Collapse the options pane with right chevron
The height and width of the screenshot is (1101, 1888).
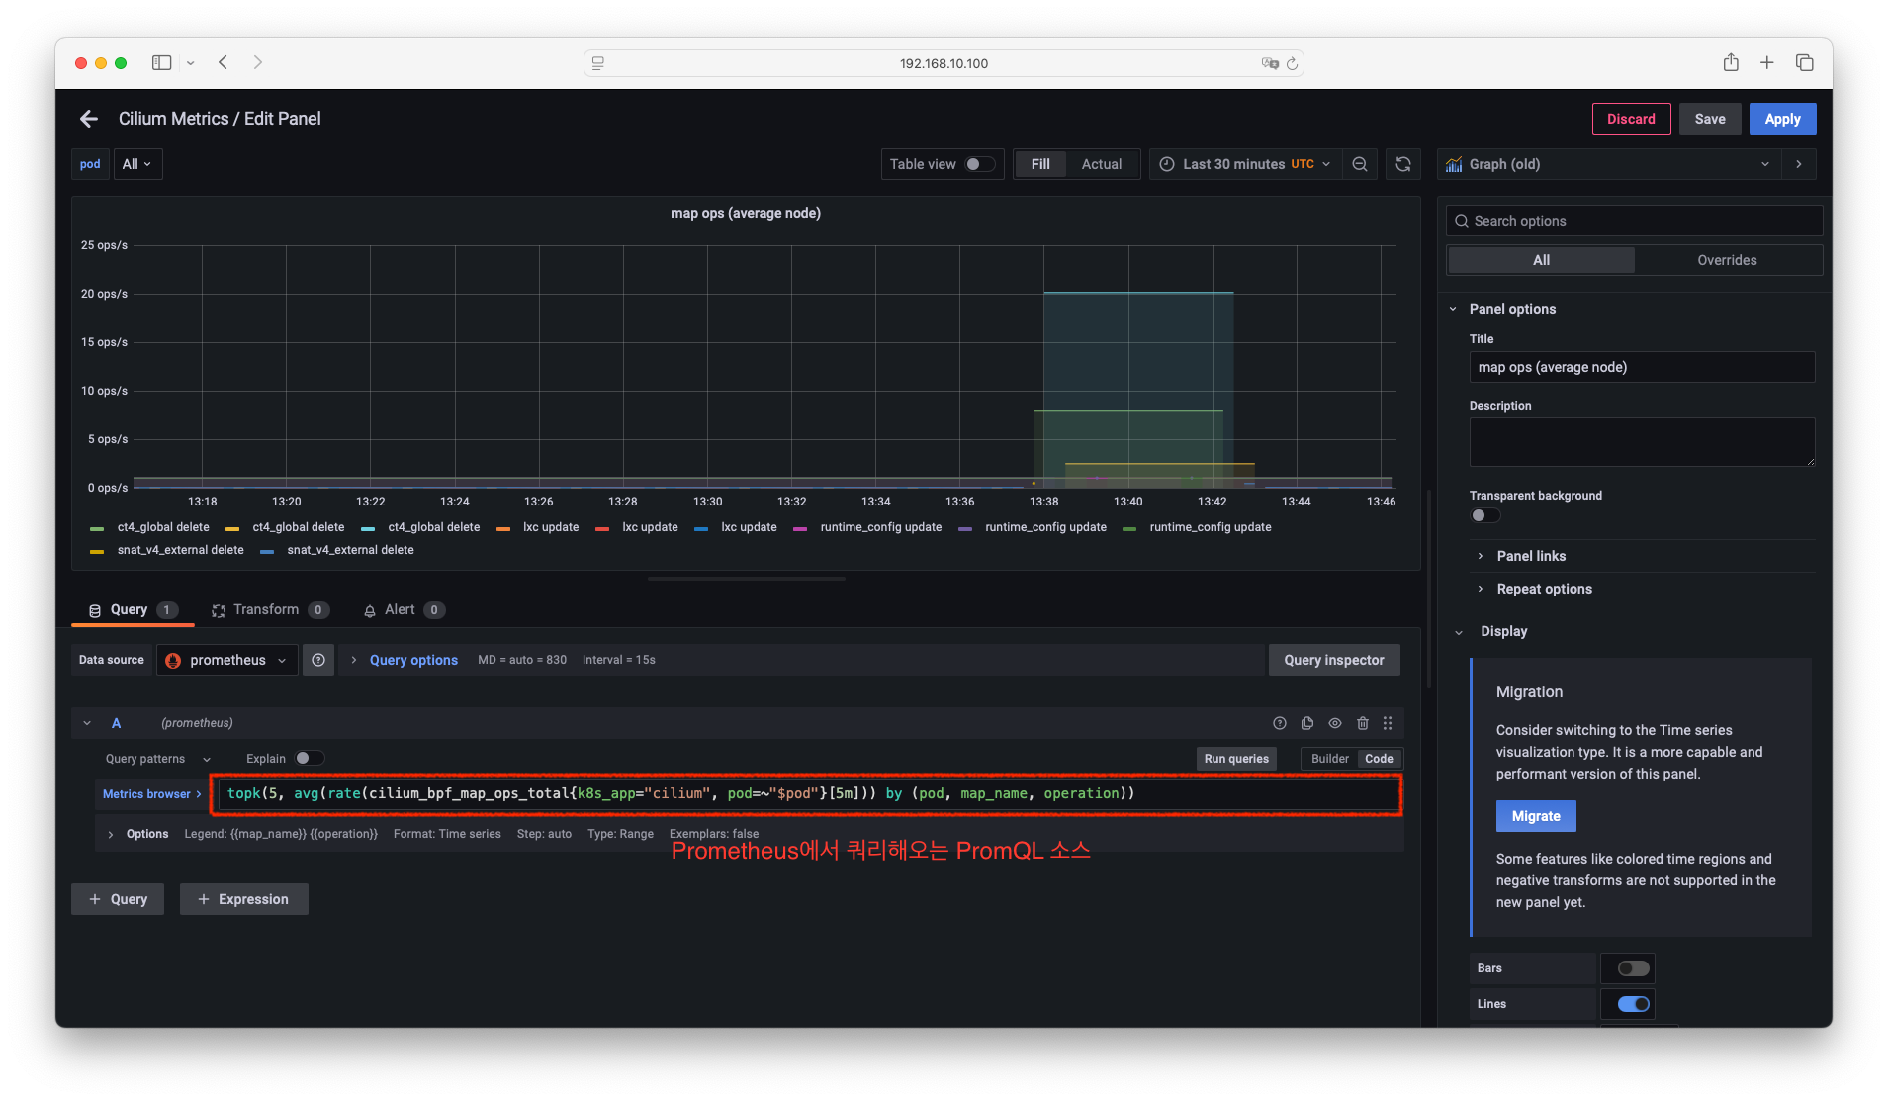pyautogui.click(x=1799, y=164)
